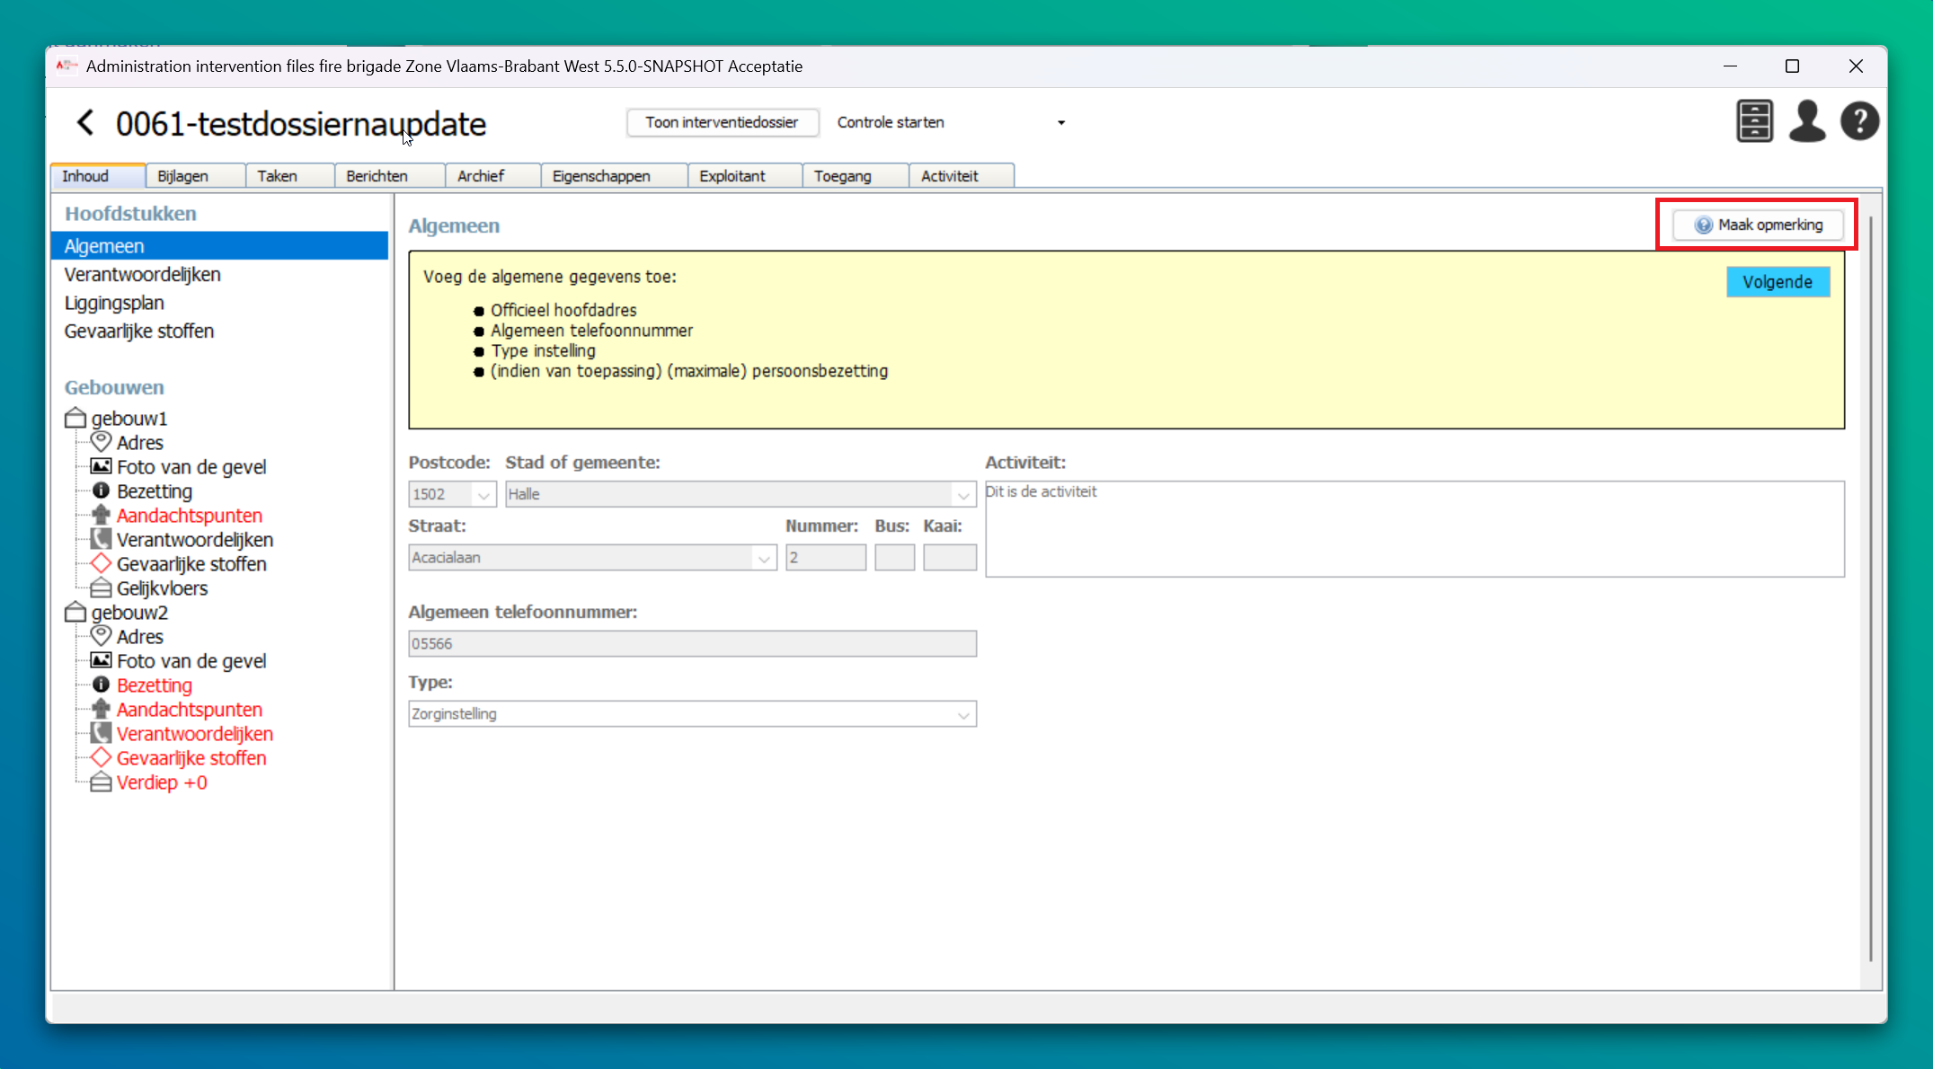Maximize the application window
The width and height of the screenshot is (1933, 1069).
(x=1792, y=66)
